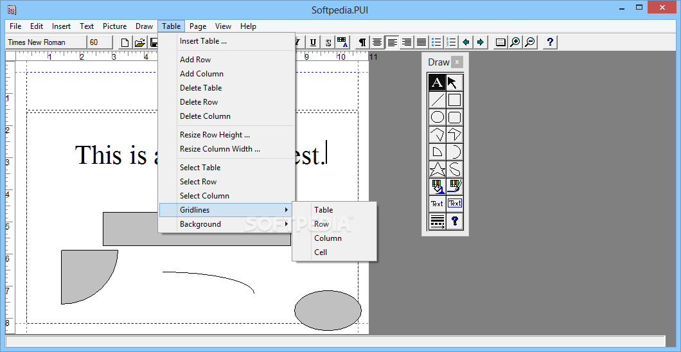Viewport: 681px width, 352px height.
Task: Choose the arc drawing tool
Action: (454, 152)
